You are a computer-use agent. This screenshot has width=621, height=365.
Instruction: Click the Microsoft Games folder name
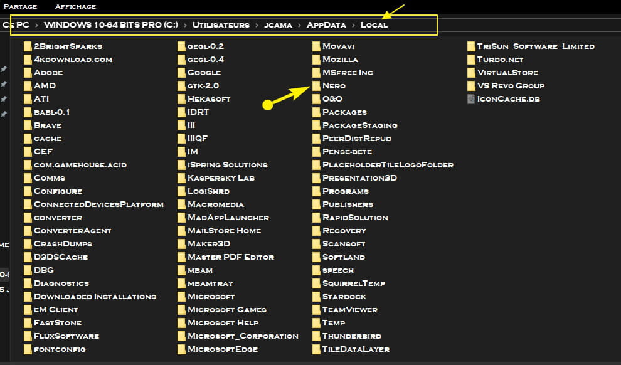tap(227, 310)
